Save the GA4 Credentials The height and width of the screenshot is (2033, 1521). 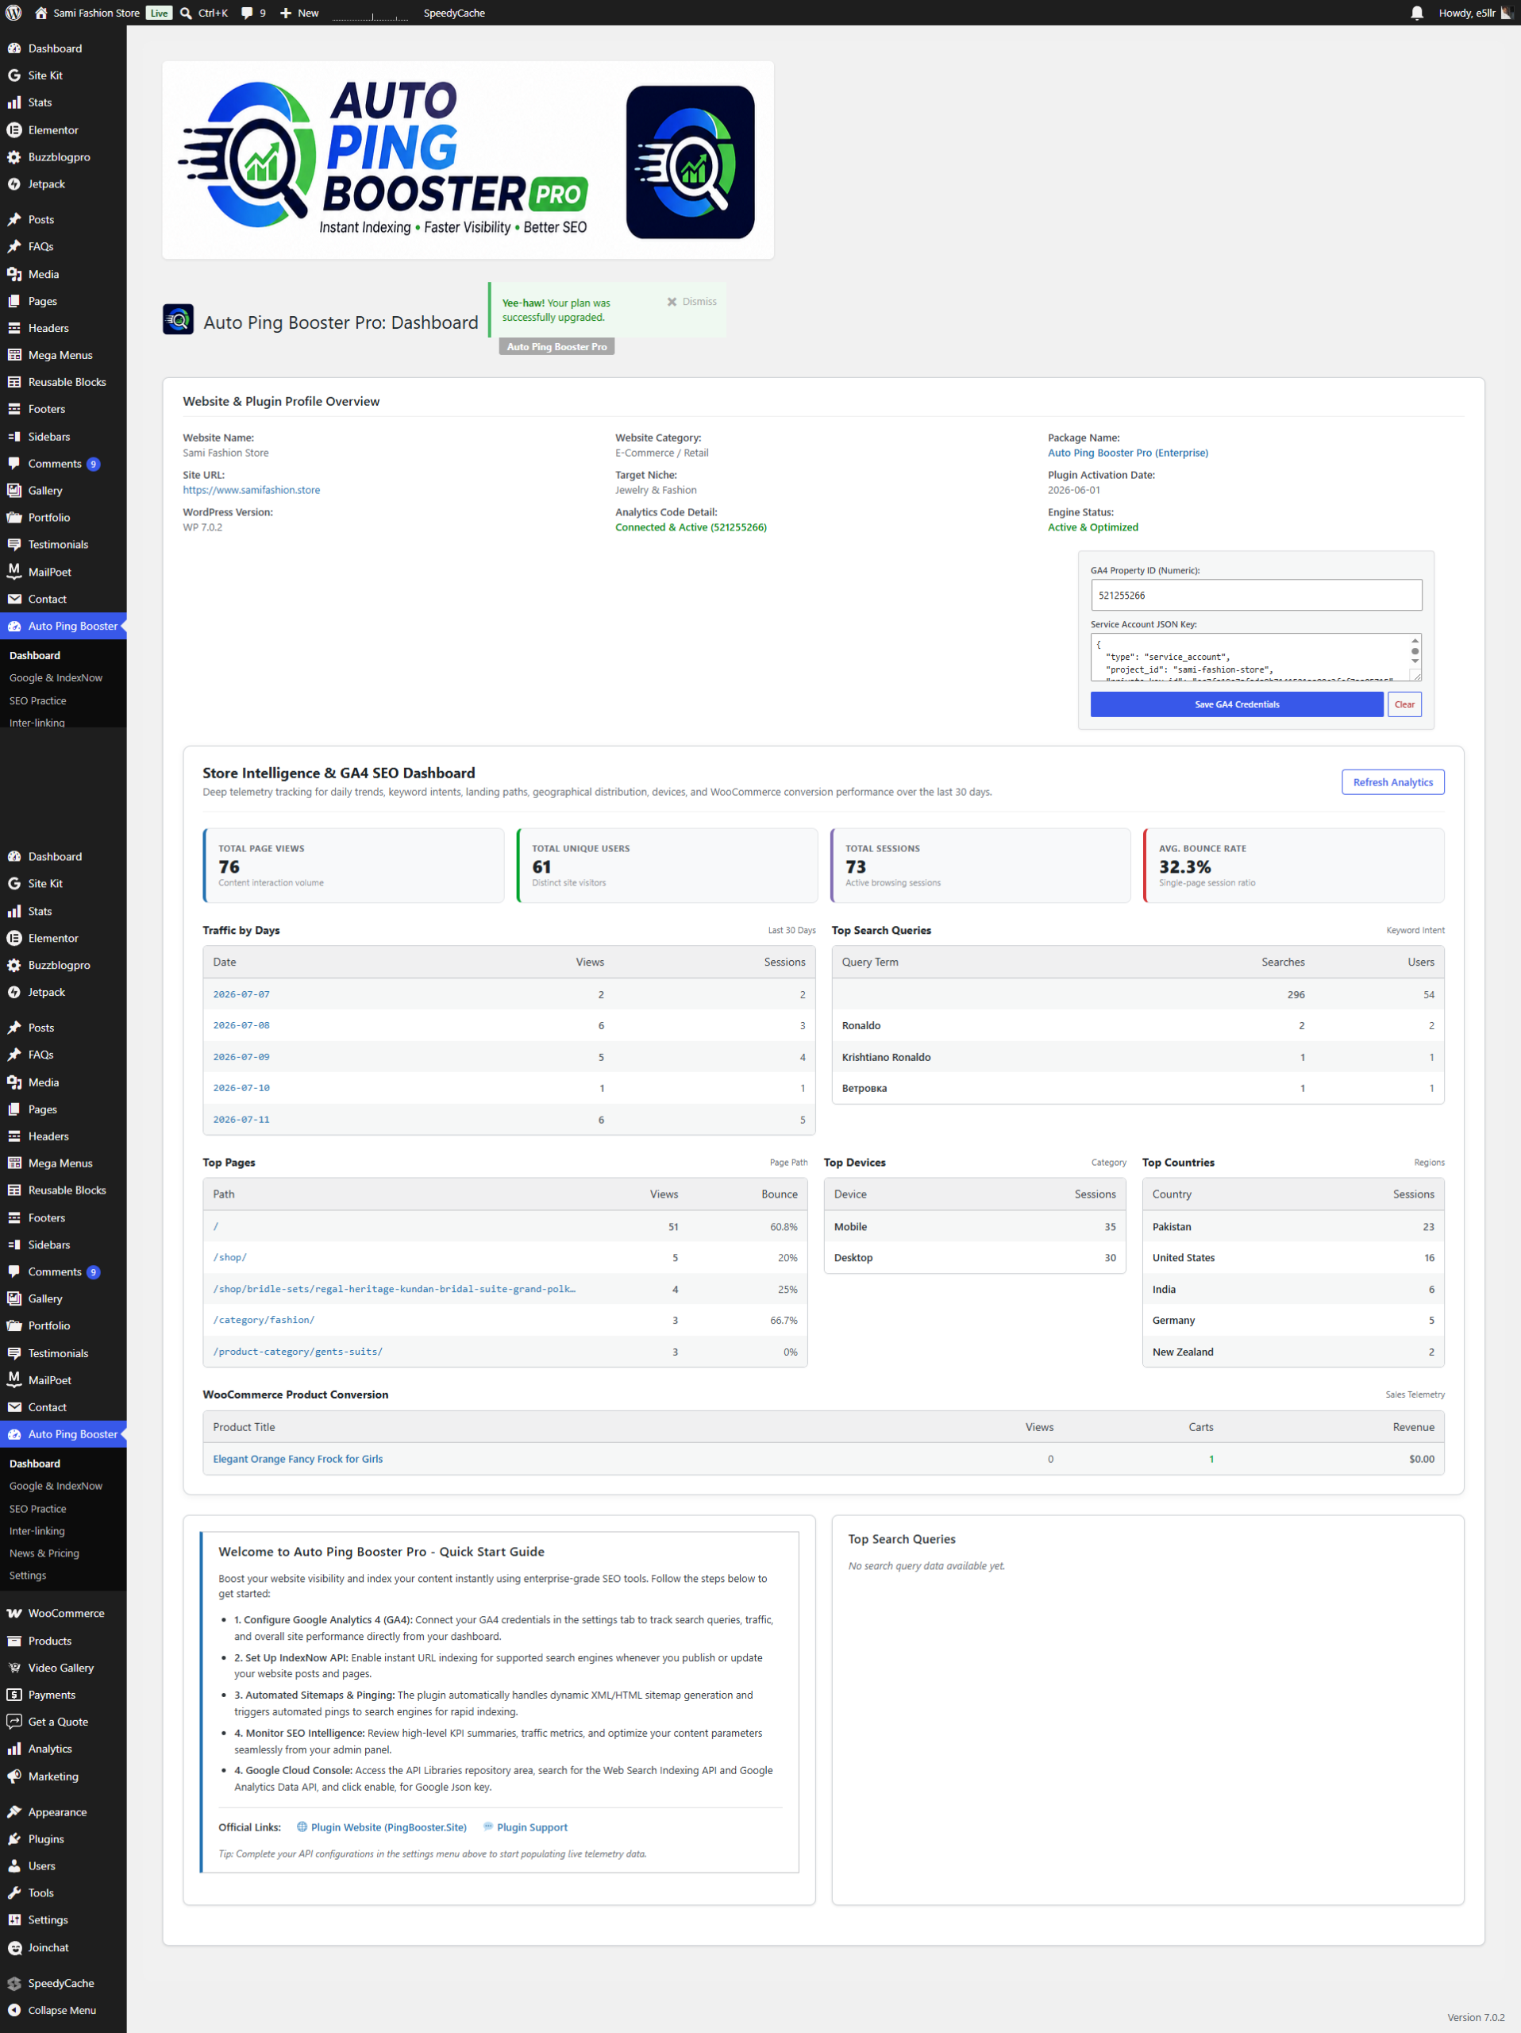(1236, 704)
